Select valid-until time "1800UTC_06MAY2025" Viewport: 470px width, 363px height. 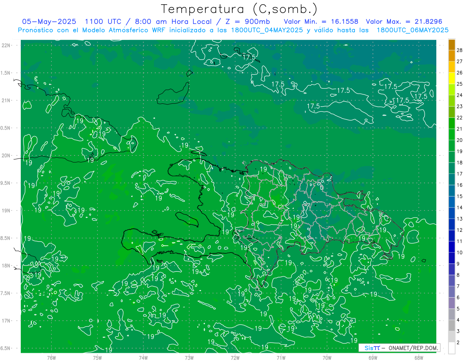click(412, 30)
